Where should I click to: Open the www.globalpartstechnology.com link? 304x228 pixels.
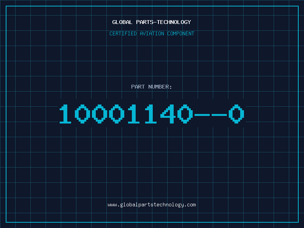(x=152, y=205)
